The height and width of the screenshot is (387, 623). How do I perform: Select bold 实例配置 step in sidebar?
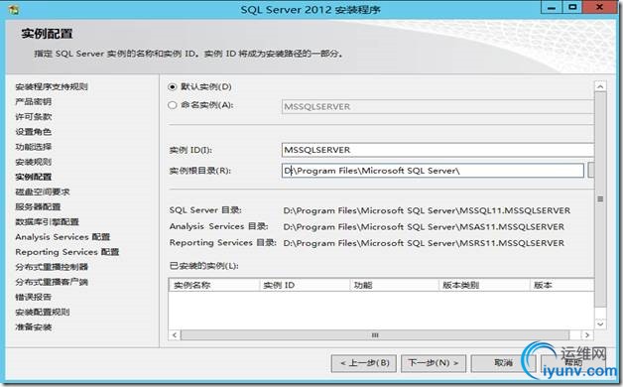click(x=34, y=177)
